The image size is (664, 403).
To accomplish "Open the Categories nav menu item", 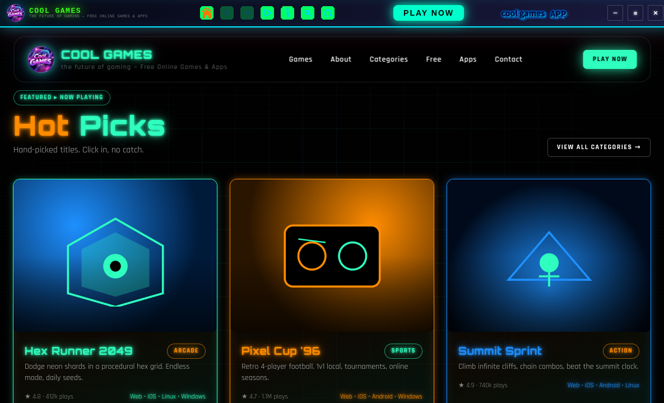I will coord(389,59).
